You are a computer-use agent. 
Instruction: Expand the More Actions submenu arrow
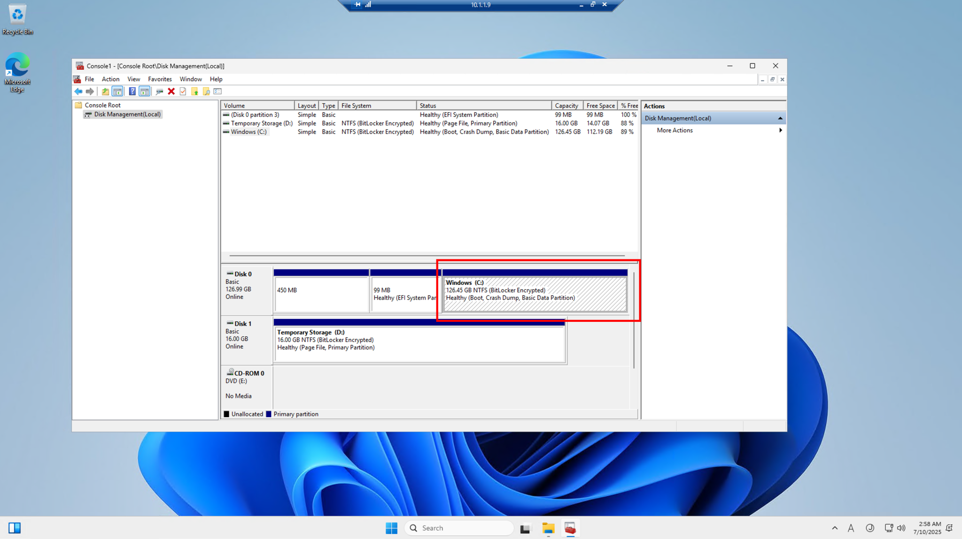[x=781, y=130]
